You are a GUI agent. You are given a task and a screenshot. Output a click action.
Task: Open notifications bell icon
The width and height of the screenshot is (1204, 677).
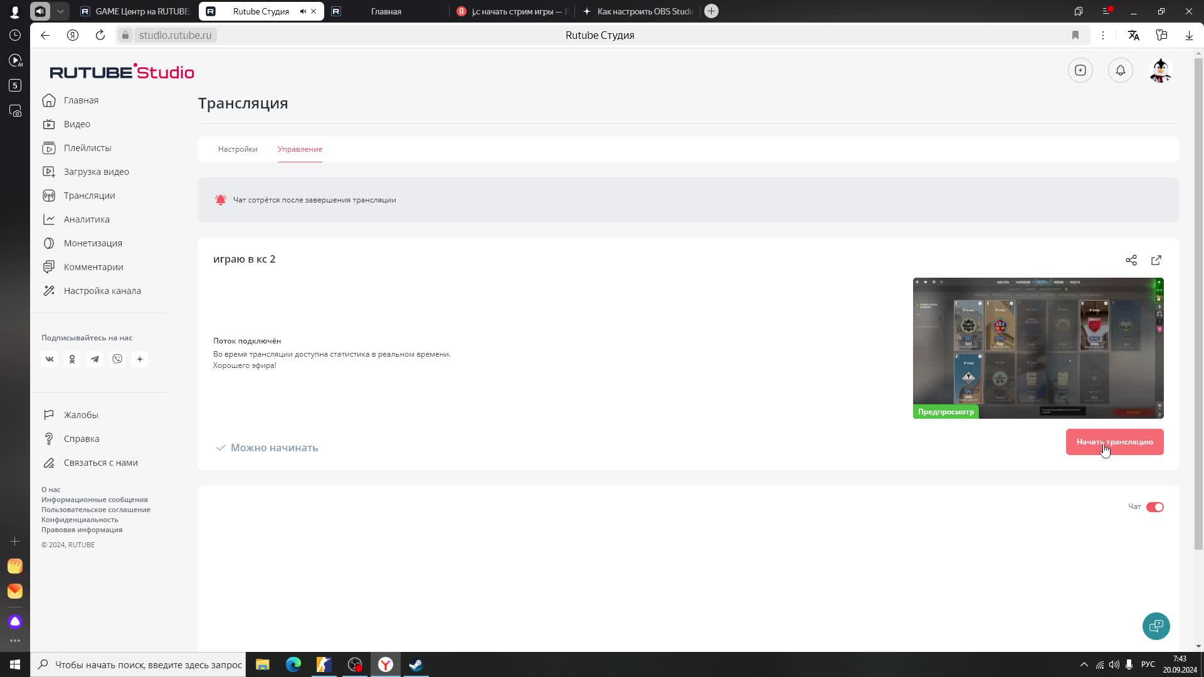pos(1120,70)
